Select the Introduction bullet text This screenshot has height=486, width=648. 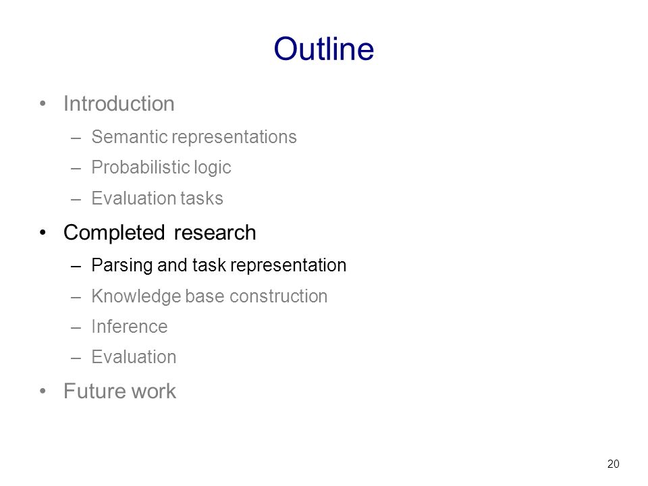pyautogui.click(x=119, y=103)
